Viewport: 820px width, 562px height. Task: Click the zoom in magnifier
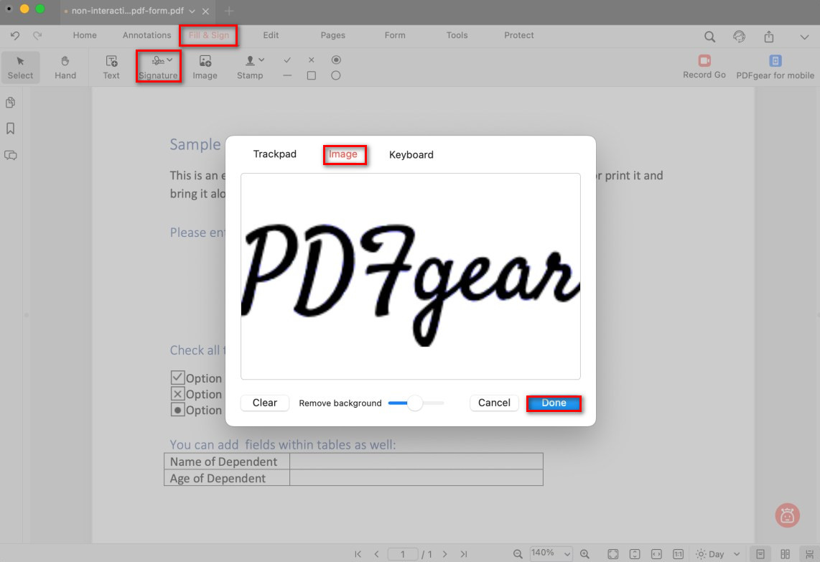pyautogui.click(x=584, y=554)
